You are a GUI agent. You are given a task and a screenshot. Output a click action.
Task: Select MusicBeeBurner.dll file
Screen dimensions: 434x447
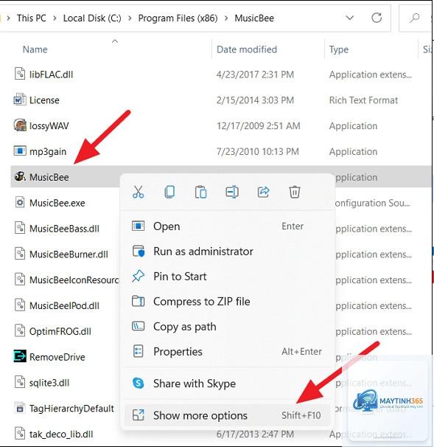(x=69, y=254)
